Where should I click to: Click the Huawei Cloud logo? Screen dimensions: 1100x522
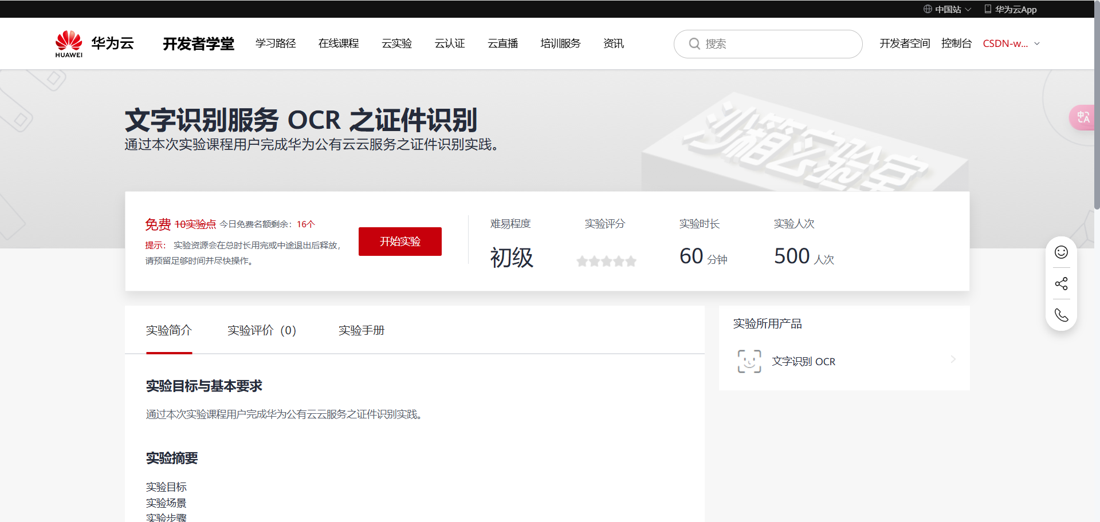(x=95, y=43)
